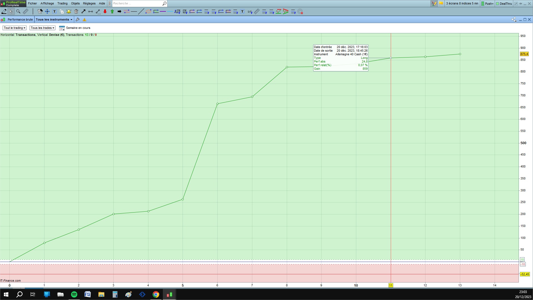The width and height of the screenshot is (533, 300).
Task: Click the search magnifier in search box
Action: [x=165, y=3]
